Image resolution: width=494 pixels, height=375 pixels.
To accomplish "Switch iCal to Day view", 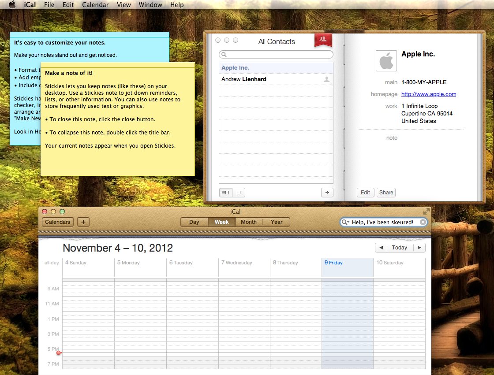I will (194, 222).
